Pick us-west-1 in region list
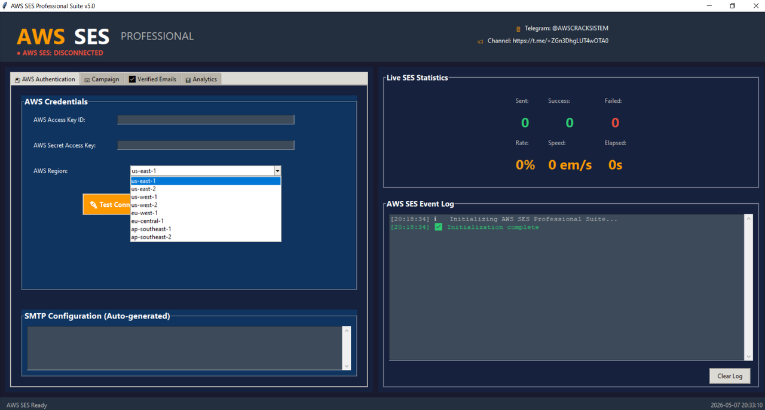This screenshot has width=765, height=410. (206, 197)
